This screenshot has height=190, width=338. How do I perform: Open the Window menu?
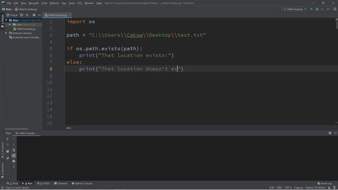[89, 3]
